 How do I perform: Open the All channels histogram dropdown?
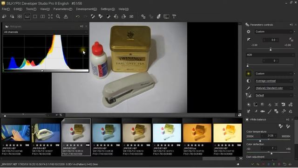(45, 32)
